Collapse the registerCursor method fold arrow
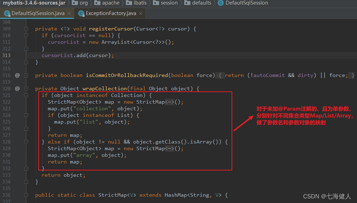Image resolution: width=357 pixels, height=203 pixels. (26, 28)
